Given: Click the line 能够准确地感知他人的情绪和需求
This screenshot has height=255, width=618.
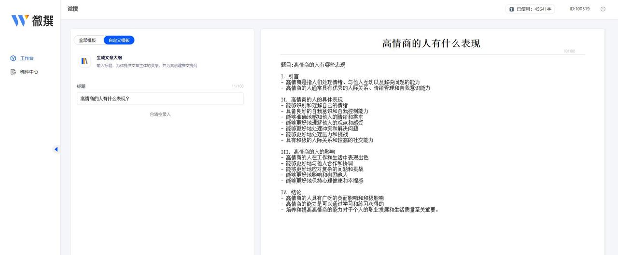Looking at the screenshot, I should (x=322, y=117).
